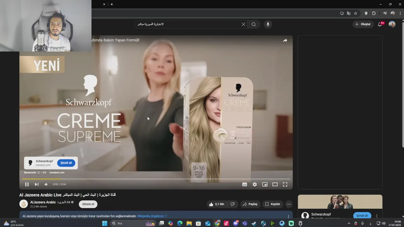The width and height of the screenshot is (404, 227).
Task: Click the YouTube search magnifier button
Action: click(254, 24)
